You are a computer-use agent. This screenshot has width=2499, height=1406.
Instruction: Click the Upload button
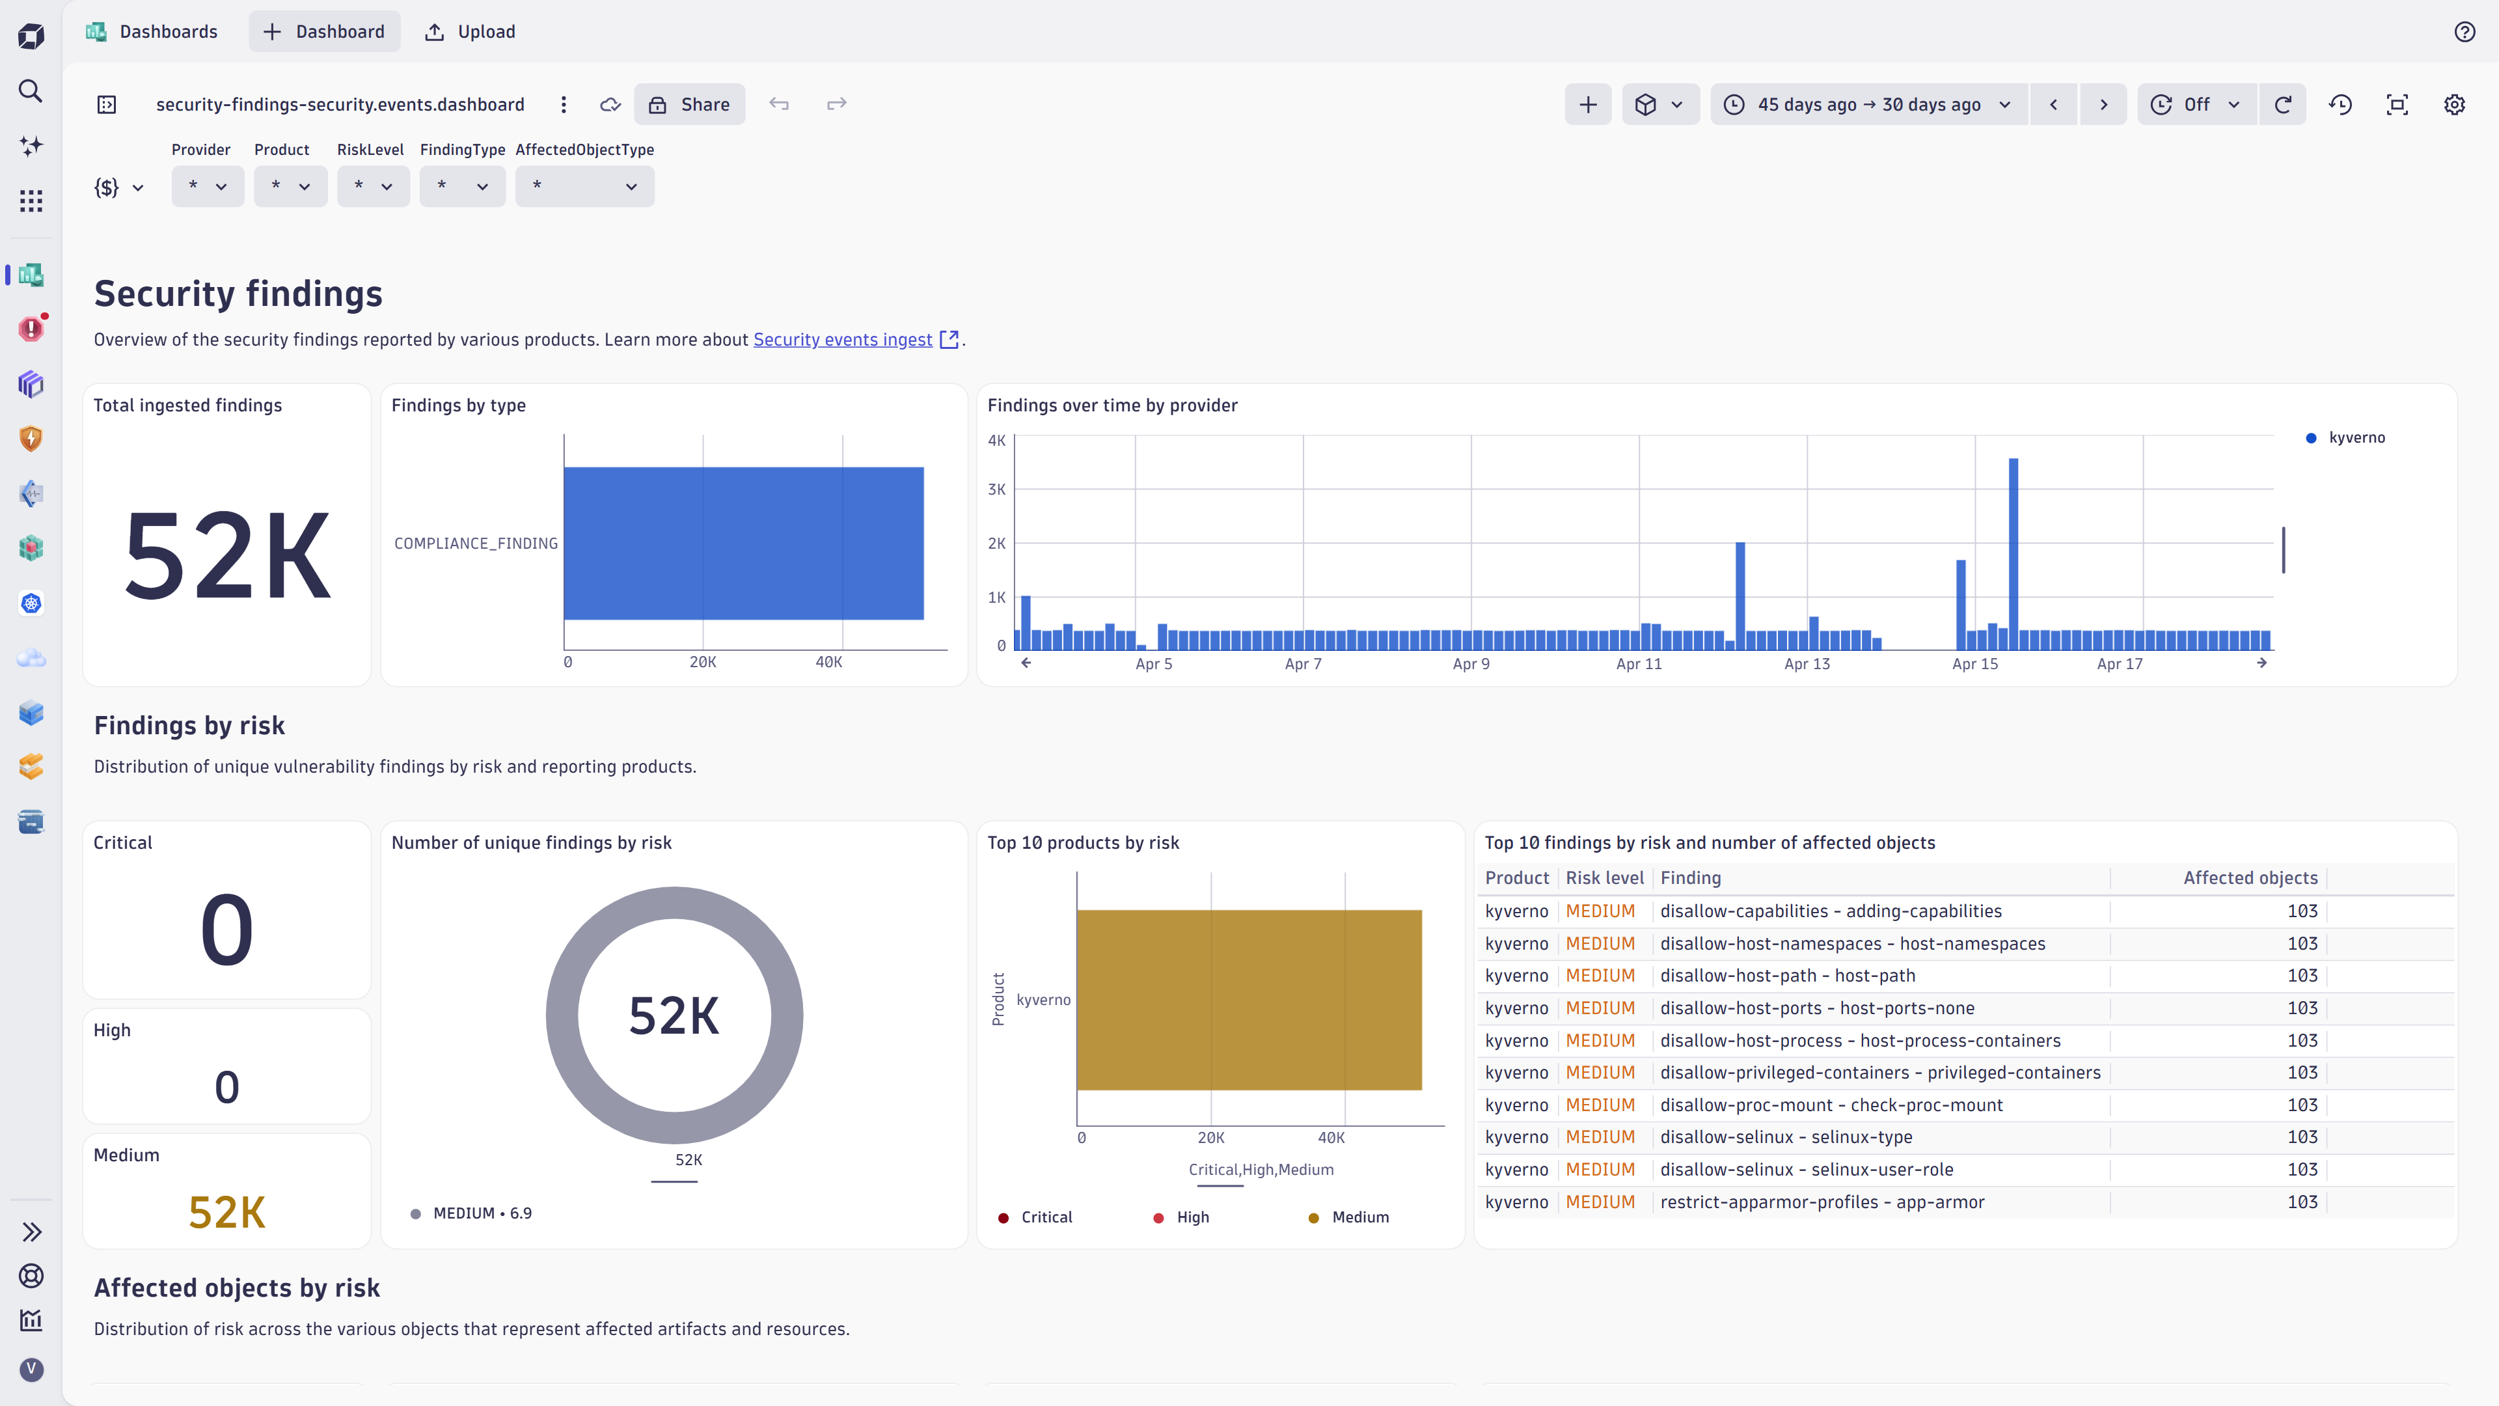[469, 32]
